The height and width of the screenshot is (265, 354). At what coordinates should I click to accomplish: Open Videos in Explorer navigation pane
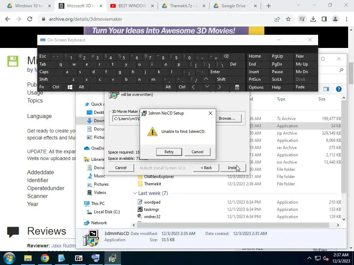tap(100, 193)
